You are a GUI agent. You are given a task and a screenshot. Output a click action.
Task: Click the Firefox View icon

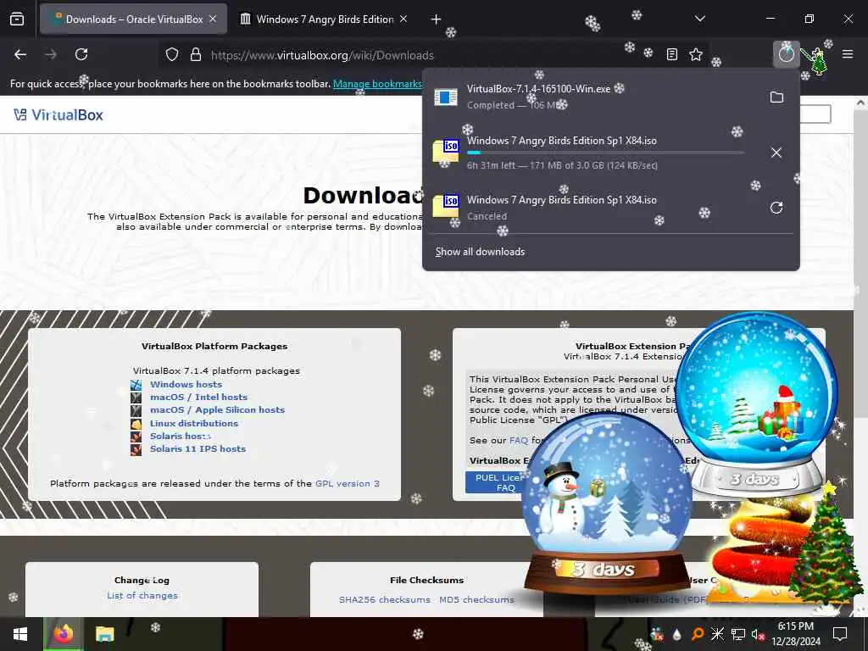pyautogui.click(x=17, y=19)
